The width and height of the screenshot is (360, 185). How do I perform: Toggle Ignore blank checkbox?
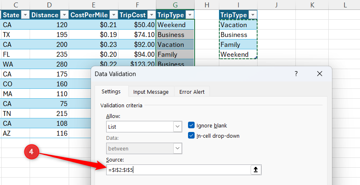point(191,125)
